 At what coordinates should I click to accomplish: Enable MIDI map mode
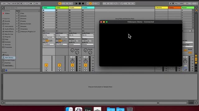pyautogui.click(x=182, y=3)
